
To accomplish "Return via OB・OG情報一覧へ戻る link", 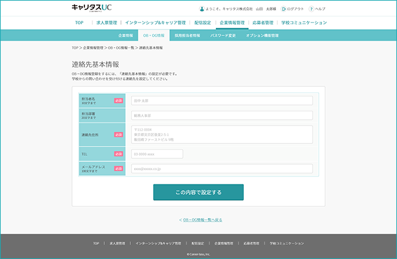I will pyautogui.click(x=202, y=220).
